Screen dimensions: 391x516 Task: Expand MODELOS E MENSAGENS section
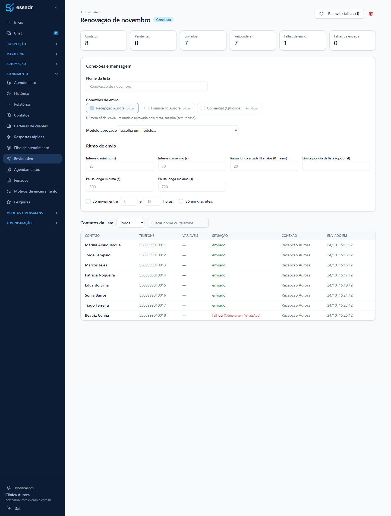[33, 213]
